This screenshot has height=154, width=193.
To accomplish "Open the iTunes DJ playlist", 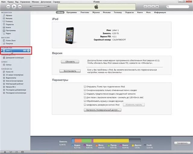I will [10, 72].
